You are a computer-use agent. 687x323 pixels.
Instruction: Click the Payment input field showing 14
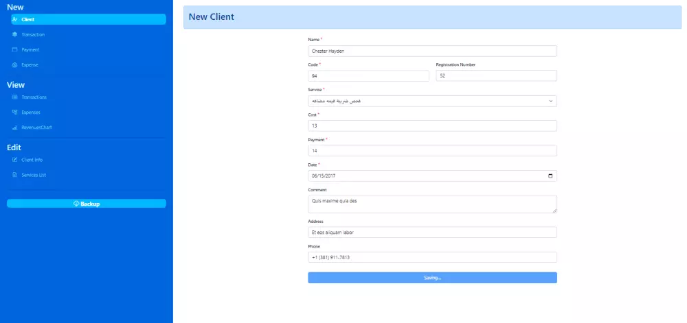[432, 151]
